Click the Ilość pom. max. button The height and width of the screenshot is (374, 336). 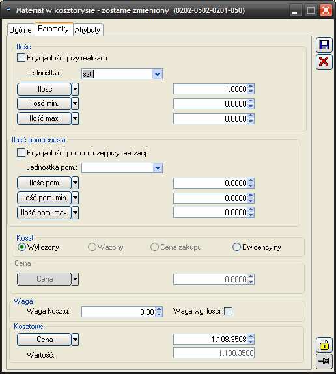pos(44,213)
